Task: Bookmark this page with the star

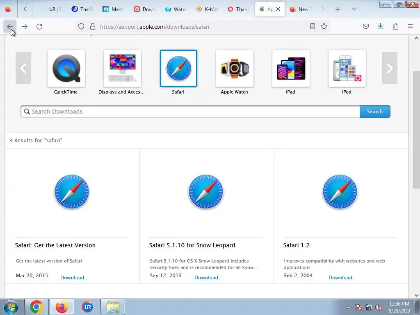Action: click(324, 26)
